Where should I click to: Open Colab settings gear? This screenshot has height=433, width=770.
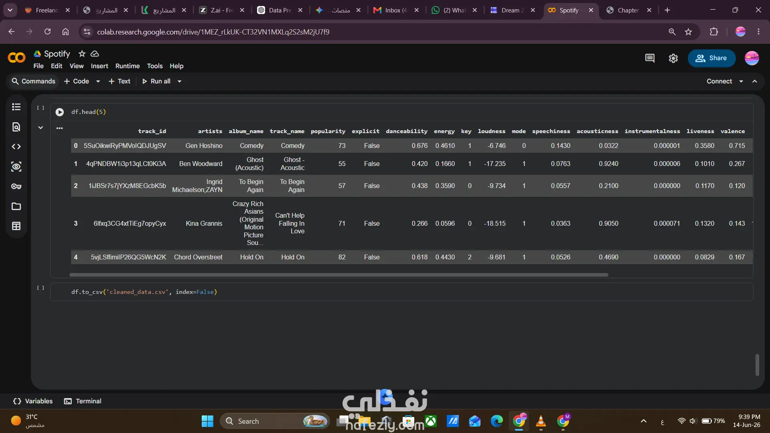673,59
